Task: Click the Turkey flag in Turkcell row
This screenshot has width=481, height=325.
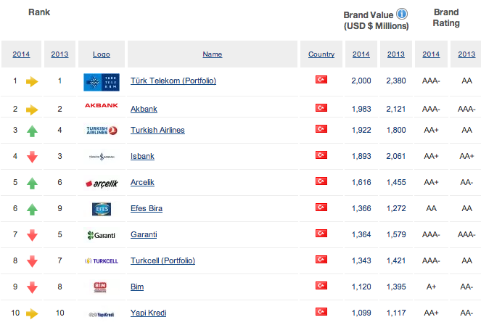Action: tap(321, 260)
